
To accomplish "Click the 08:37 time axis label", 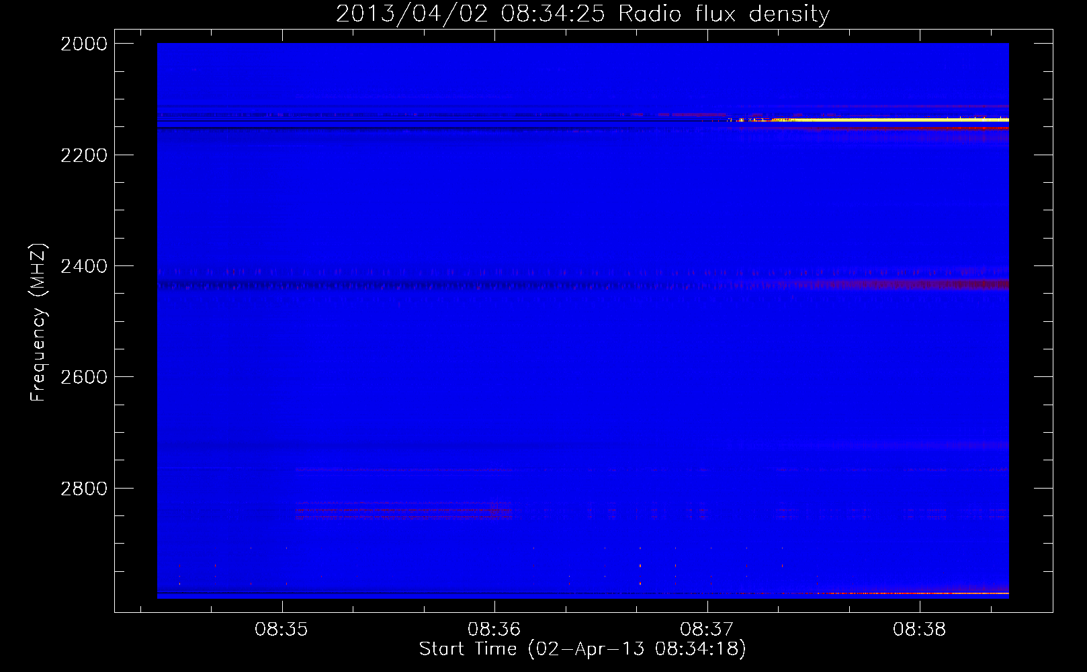I will click(x=707, y=629).
